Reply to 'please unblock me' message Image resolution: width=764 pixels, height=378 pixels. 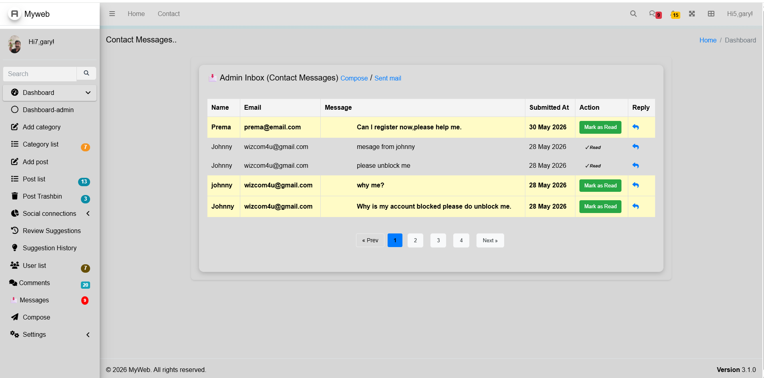click(x=635, y=165)
